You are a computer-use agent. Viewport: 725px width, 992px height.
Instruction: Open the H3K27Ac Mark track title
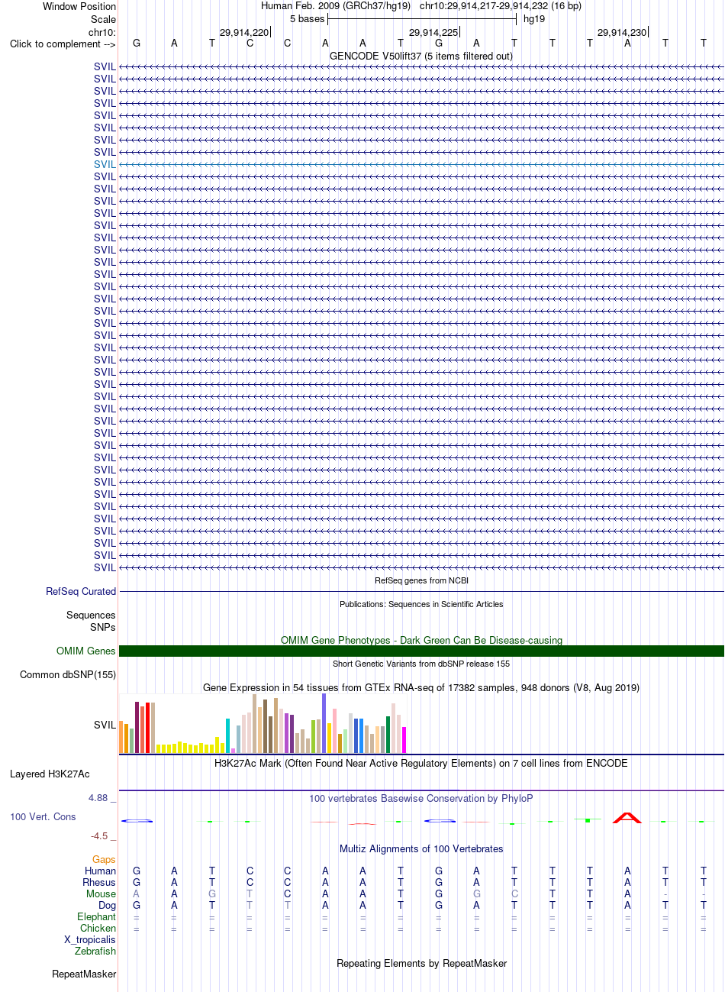(421, 763)
